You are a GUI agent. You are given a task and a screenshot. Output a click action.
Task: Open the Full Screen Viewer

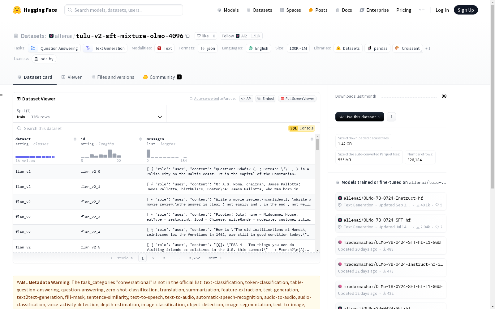pos(297,99)
